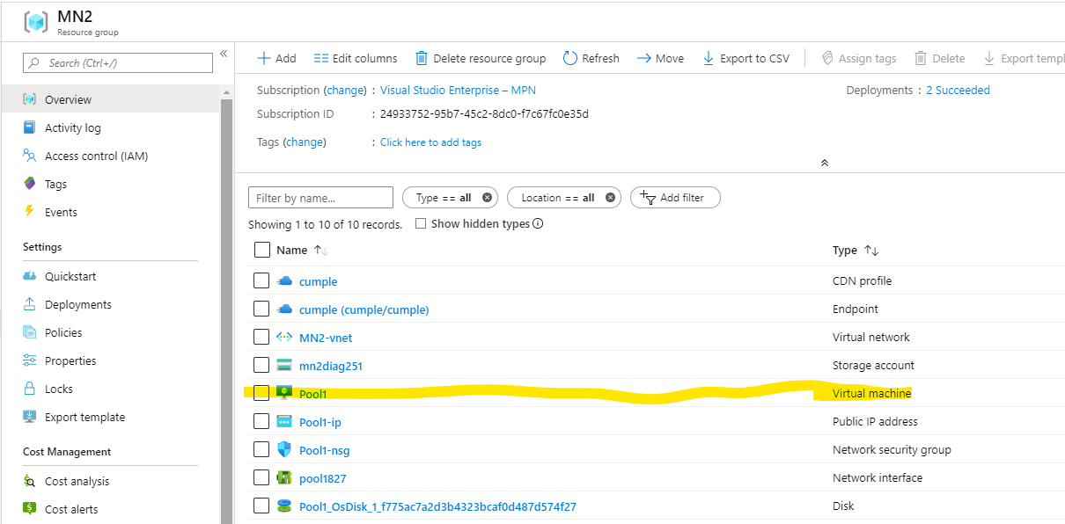This screenshot has height=524, width=1065.
Task: Open the 2 Succeeded deployments link
Action: point(958,91)
